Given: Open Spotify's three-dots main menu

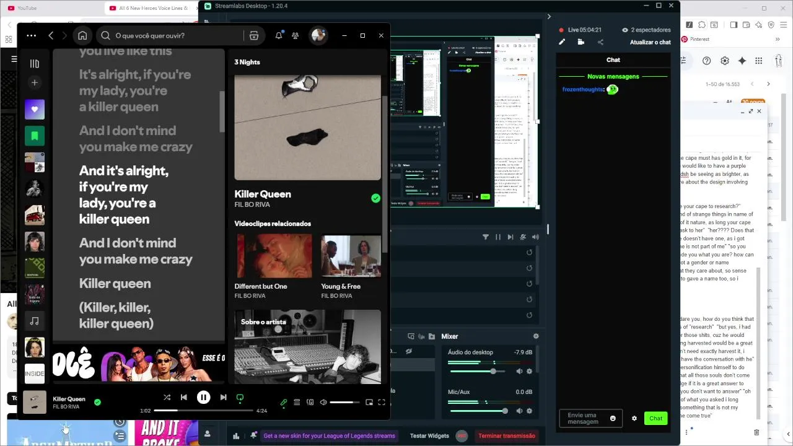Looking at the screenshot, I should [32, 35].
